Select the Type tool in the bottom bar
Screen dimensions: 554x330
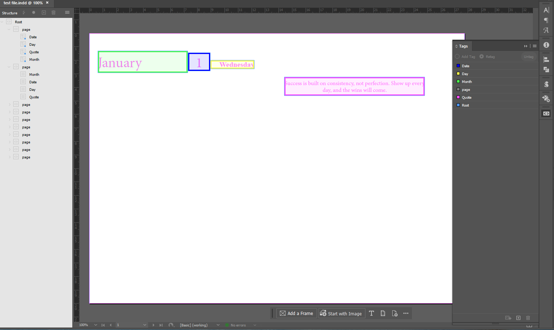click(371, 313)
